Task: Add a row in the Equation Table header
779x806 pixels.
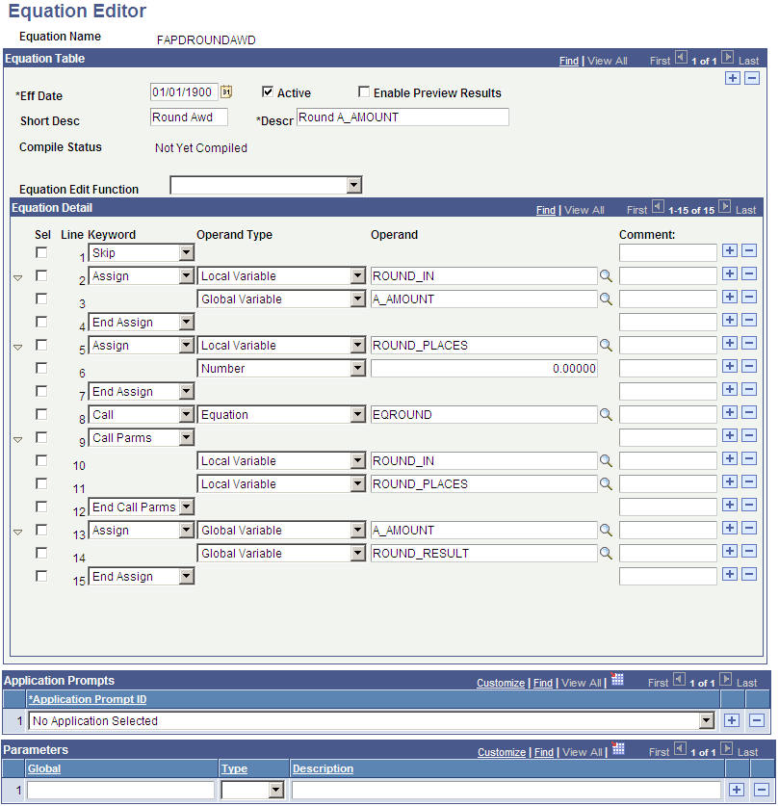Action: (x=732, y=78)
